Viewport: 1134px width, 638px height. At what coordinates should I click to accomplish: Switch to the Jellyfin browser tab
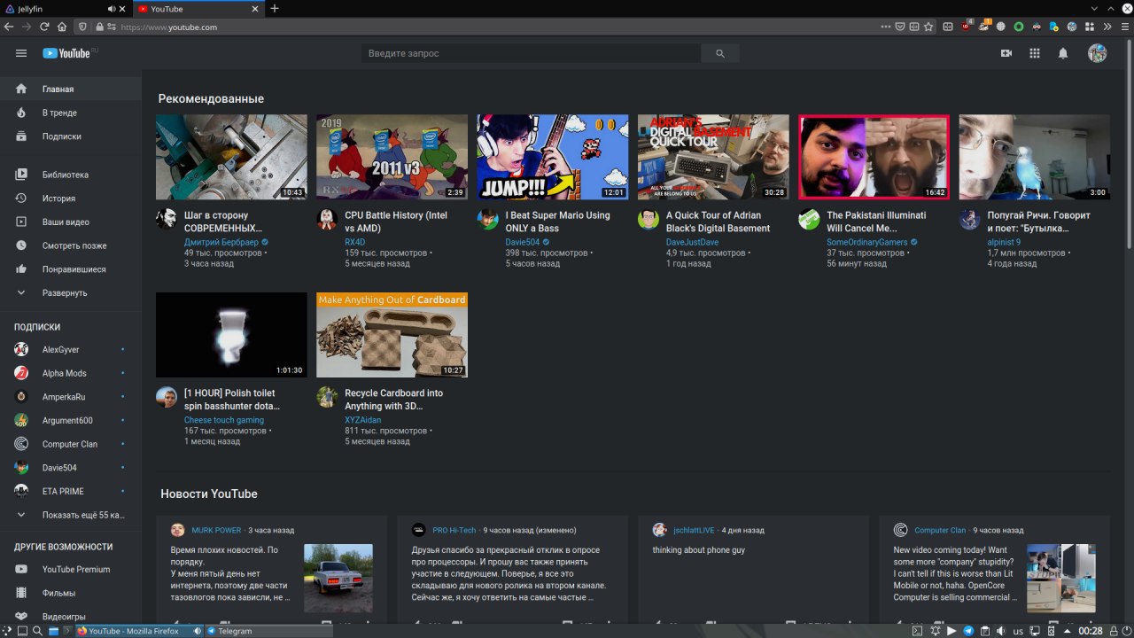pyautogui.click(x=65, y=8)
